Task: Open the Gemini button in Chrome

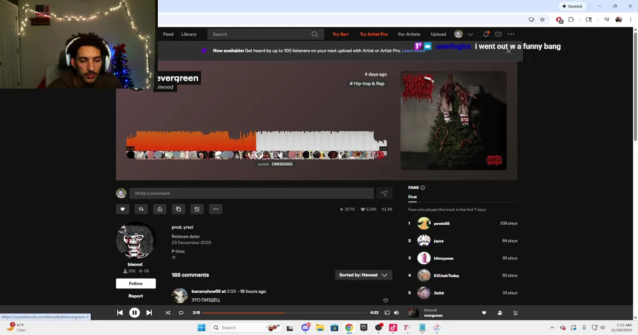Action: point(572,6)
